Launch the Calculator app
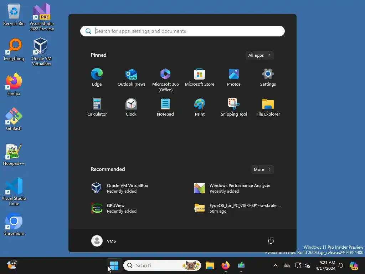Viewport: 365px width, 274px height. [x=97, y=107]
